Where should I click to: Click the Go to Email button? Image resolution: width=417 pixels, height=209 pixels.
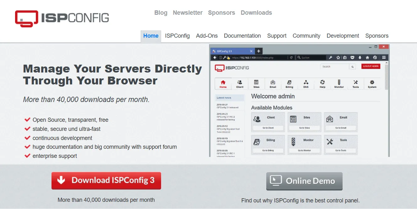pos(341,128)
